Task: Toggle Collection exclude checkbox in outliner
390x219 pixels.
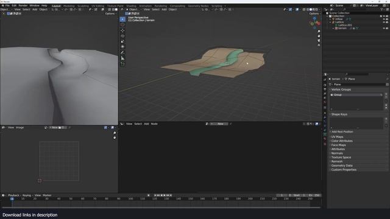Action: [381, 16]
